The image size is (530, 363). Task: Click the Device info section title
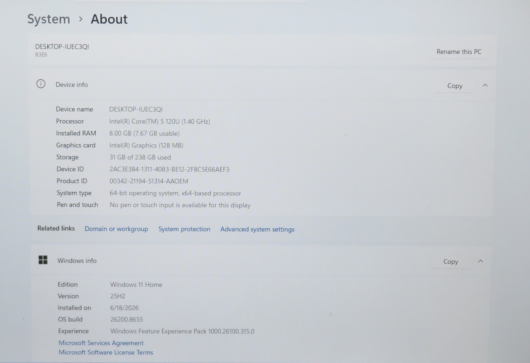point(72,85)
